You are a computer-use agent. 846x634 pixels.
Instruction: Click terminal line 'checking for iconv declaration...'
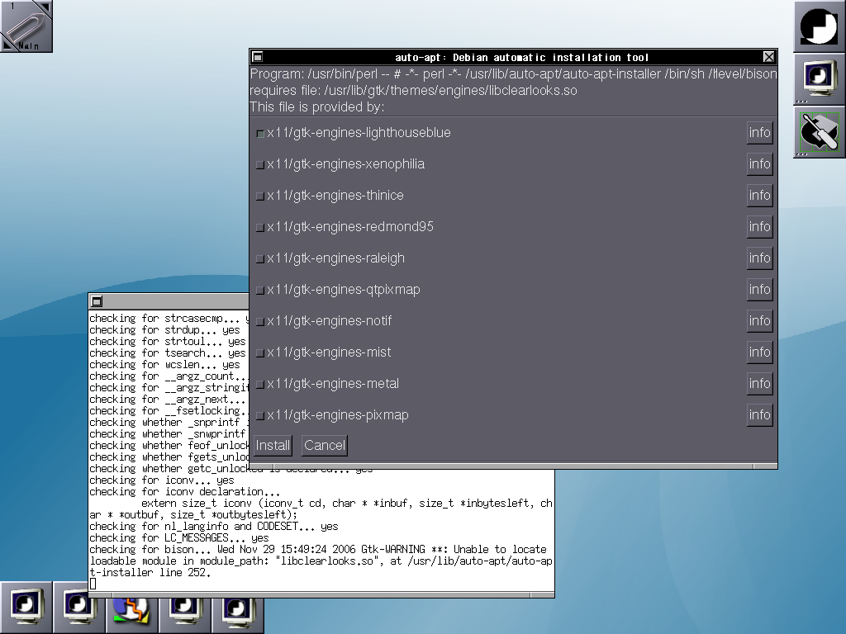[185, 492]
